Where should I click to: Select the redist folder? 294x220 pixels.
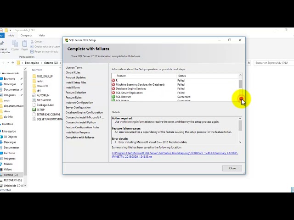click(38, 81)
